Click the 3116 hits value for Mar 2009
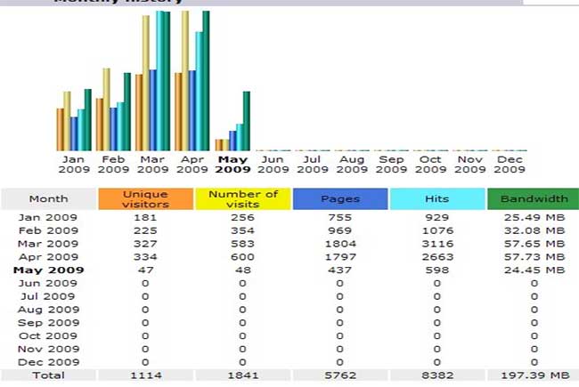This screenshot has height=387, width=579. [x=436, y=244]
